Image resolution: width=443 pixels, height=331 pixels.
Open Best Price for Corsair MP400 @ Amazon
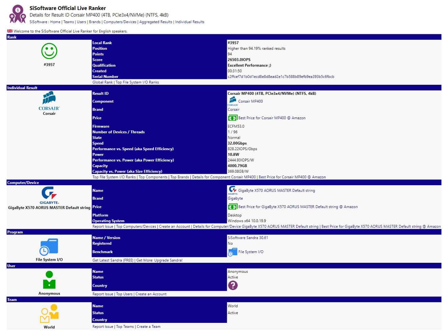click(x=272, y=118)
